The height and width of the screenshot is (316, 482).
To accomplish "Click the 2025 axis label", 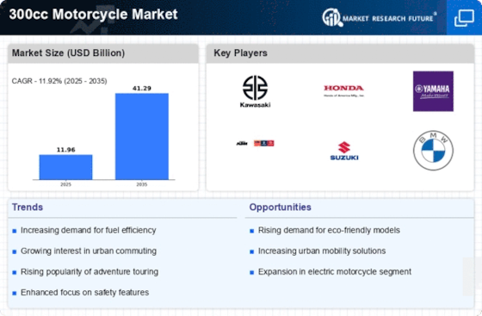I will [65, 184].
